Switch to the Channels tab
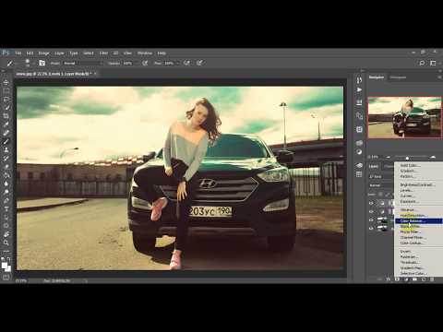The image size is (443, 332). click(x=389, y=166)
